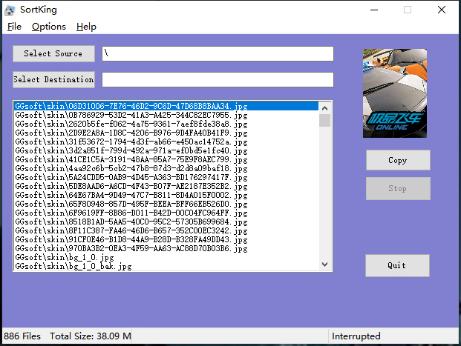Click the Interrupted status bar text
The image size is (461, 346).
coord(356,336)
